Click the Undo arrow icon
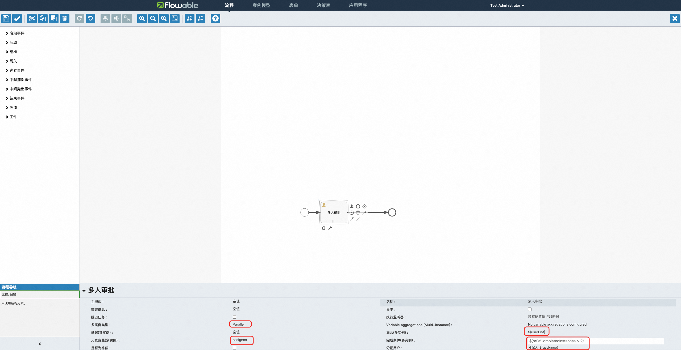681x350 pixels. [90, 18]
